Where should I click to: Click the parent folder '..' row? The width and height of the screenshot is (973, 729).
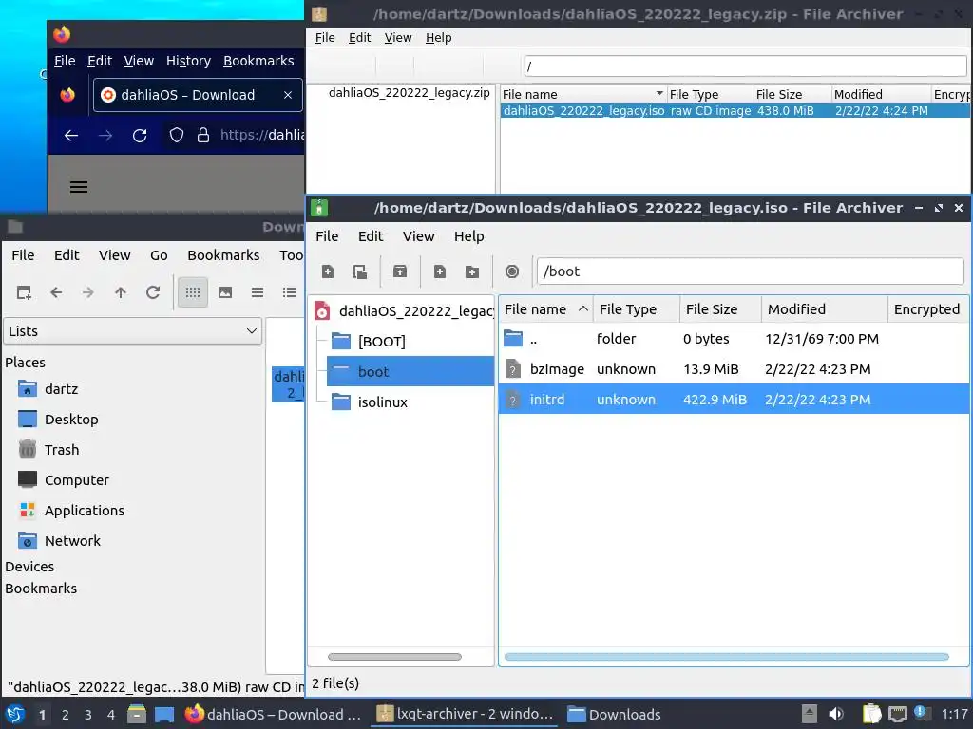[734, 339]
